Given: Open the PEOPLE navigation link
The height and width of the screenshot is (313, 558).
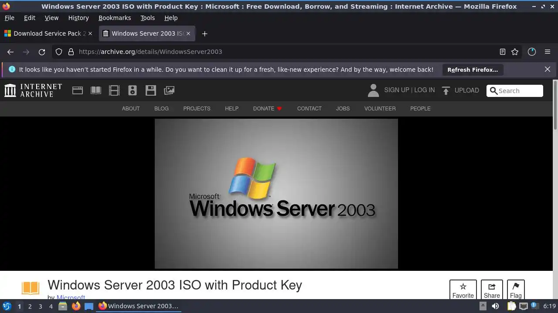Looking at the screenshot, I should [x=420, y=109].
